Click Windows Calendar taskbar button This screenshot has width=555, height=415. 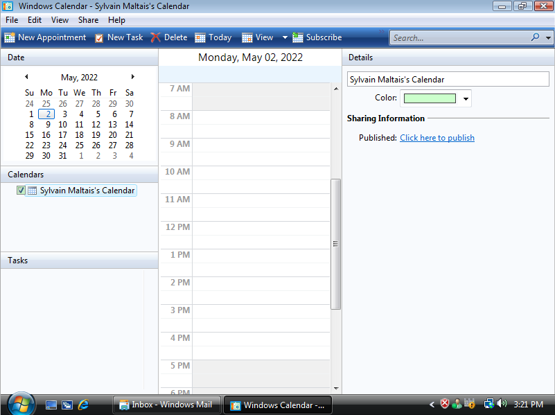coord(278,405)
